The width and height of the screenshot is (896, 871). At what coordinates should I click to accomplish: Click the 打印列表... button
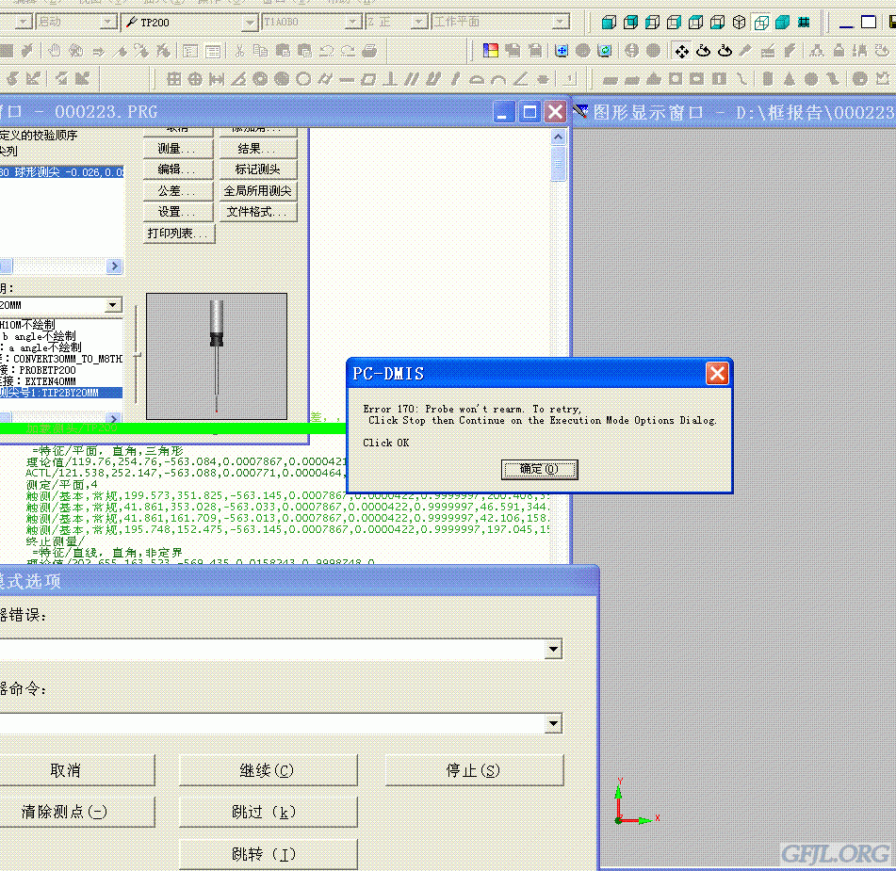[179, 234]
